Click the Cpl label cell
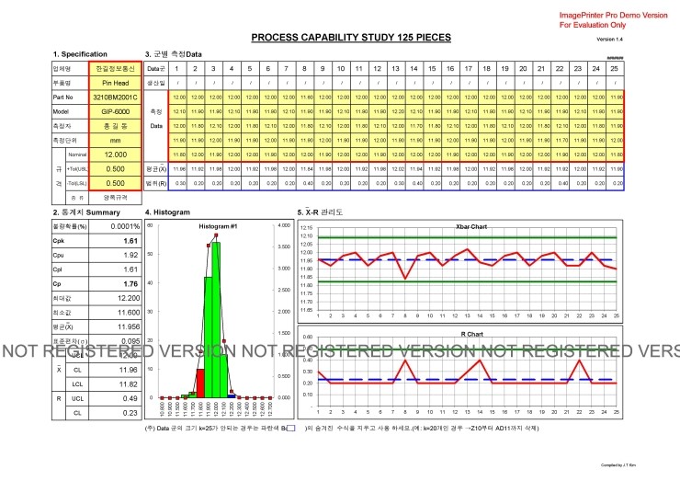680x481 pixels. click(x=70, y=269)
